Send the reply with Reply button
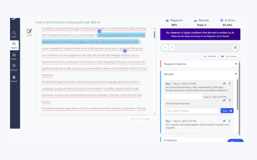 click(x=227, y=111)
